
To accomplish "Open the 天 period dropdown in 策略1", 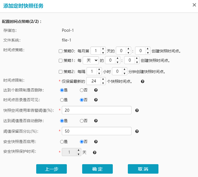I will pyautogui.click(x=91, y=60).
